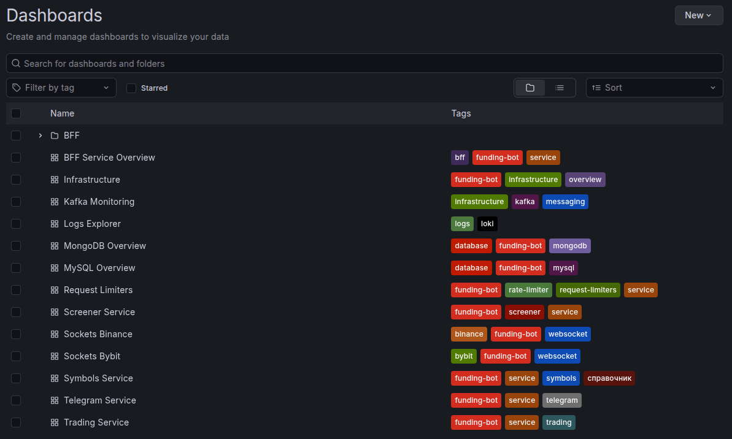Check the checkbox for MongoDB Overview

[16, 245]
